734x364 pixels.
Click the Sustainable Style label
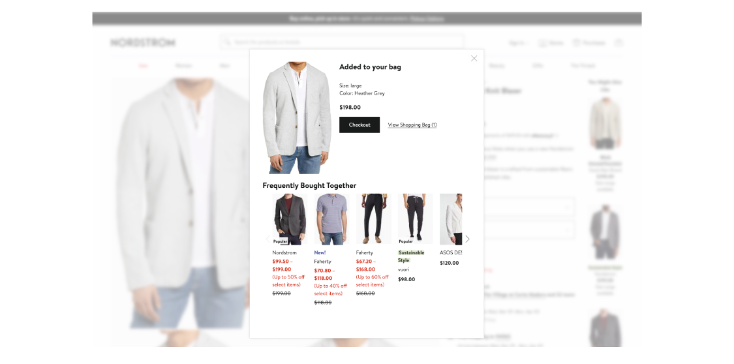411,256
